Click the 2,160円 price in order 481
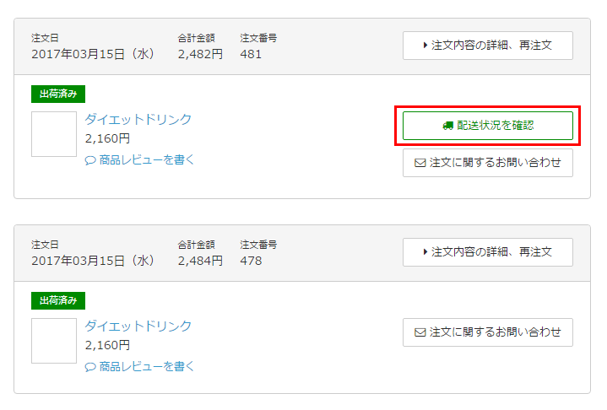This screenshot has height=410, width=607. pyautogui.click(x=107, y=138)
